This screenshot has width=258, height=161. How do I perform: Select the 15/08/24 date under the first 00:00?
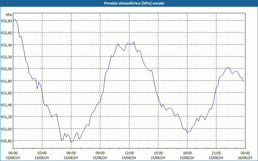(13, 158)
